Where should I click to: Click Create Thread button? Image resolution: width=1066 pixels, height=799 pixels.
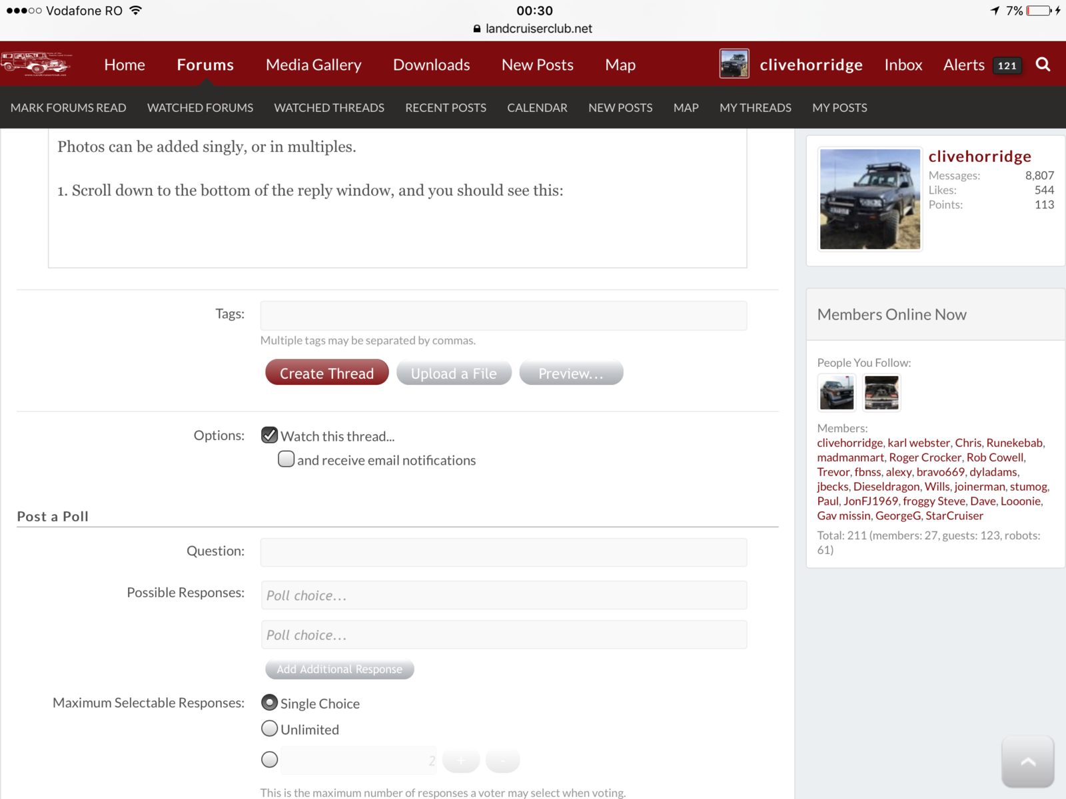click(x=326, y=373)
